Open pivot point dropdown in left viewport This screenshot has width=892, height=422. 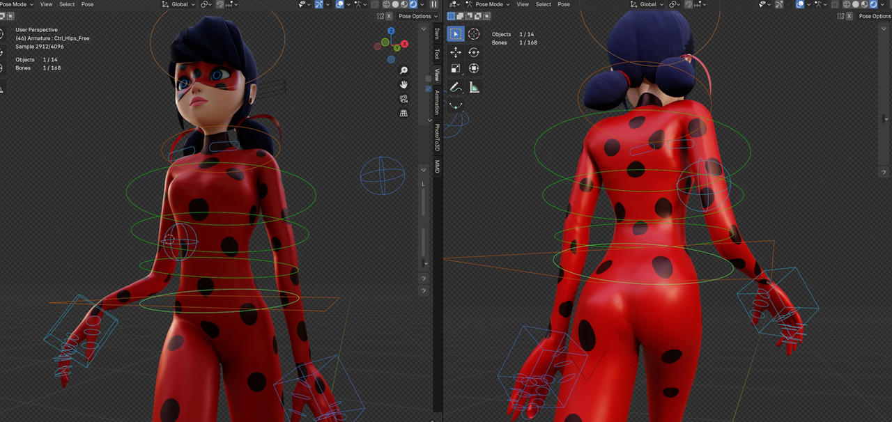click(206, 4)
